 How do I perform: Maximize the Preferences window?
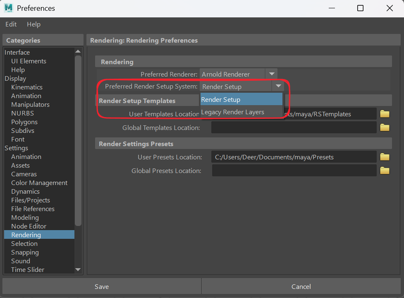pyautogui.click(x=360, y=8)
